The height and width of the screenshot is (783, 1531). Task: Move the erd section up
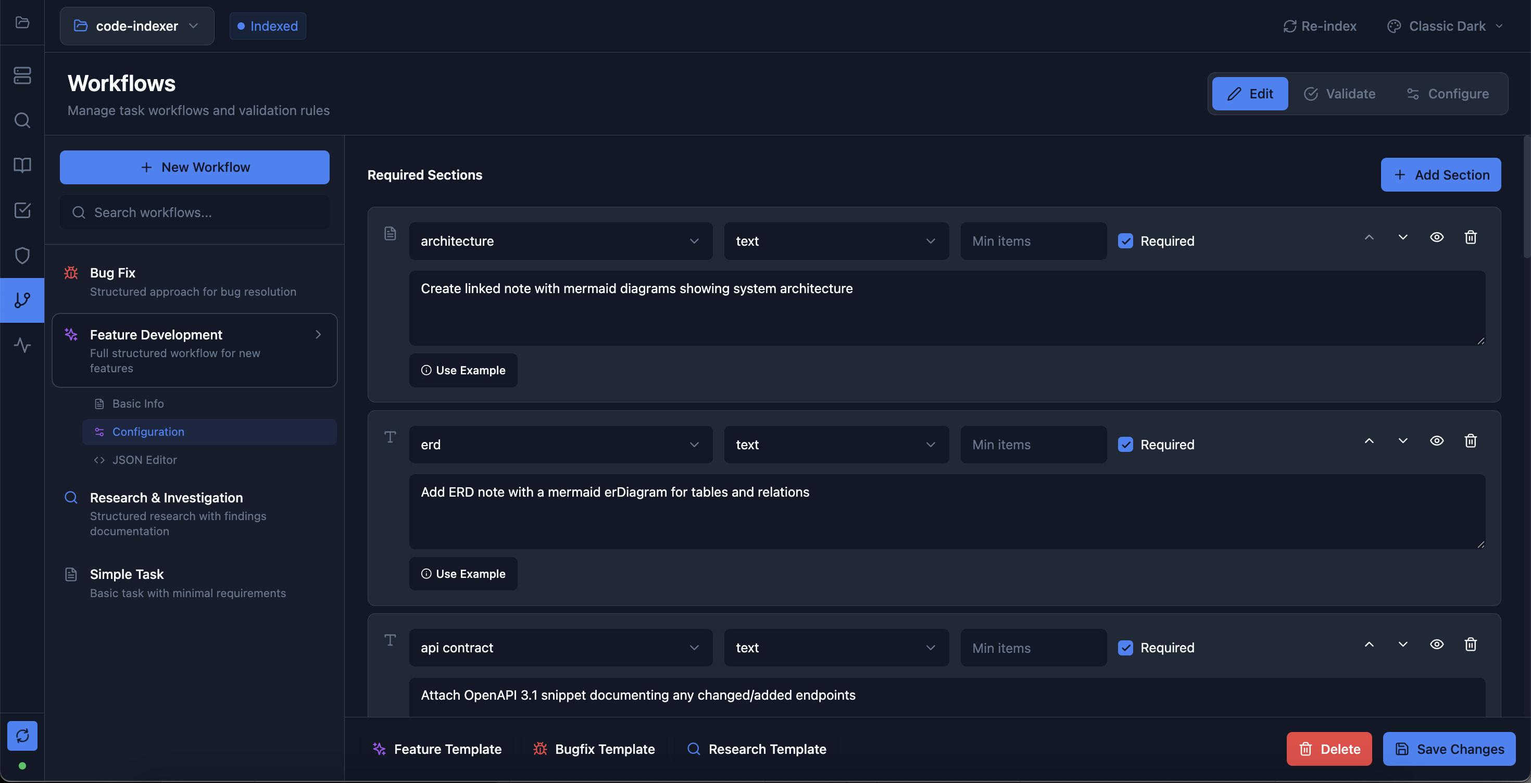click(x=1369, y=441)
